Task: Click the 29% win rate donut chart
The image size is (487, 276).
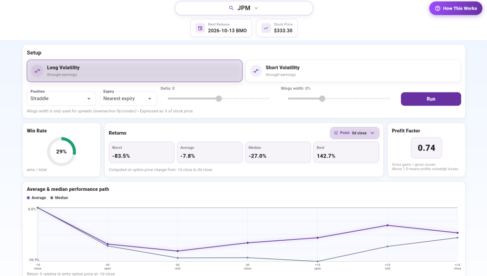Action: (61, 152)
